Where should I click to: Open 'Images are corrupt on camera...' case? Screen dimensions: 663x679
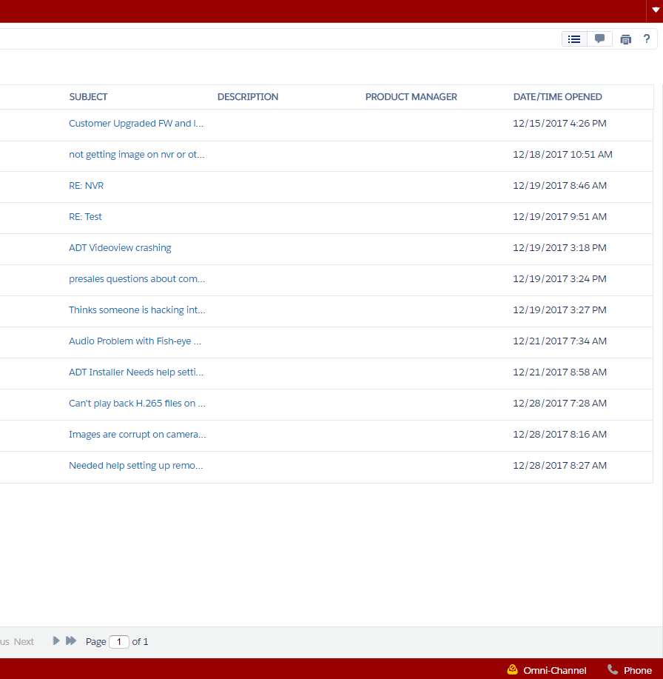pos(137,435)
